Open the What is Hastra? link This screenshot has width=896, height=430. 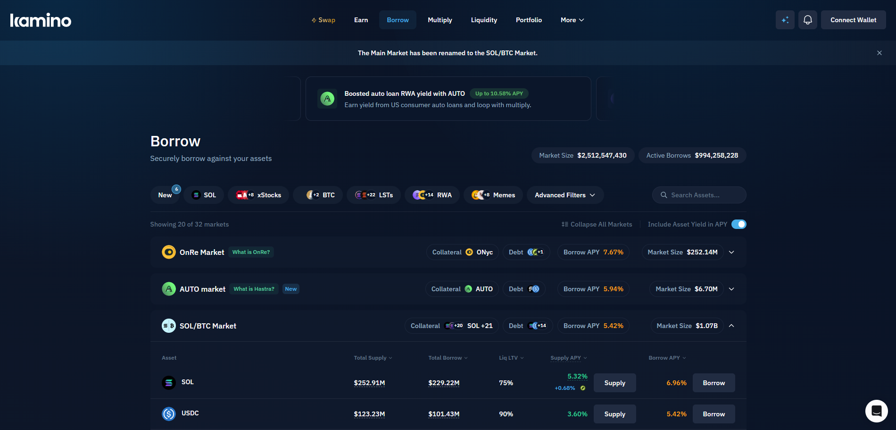pos(254,289)
